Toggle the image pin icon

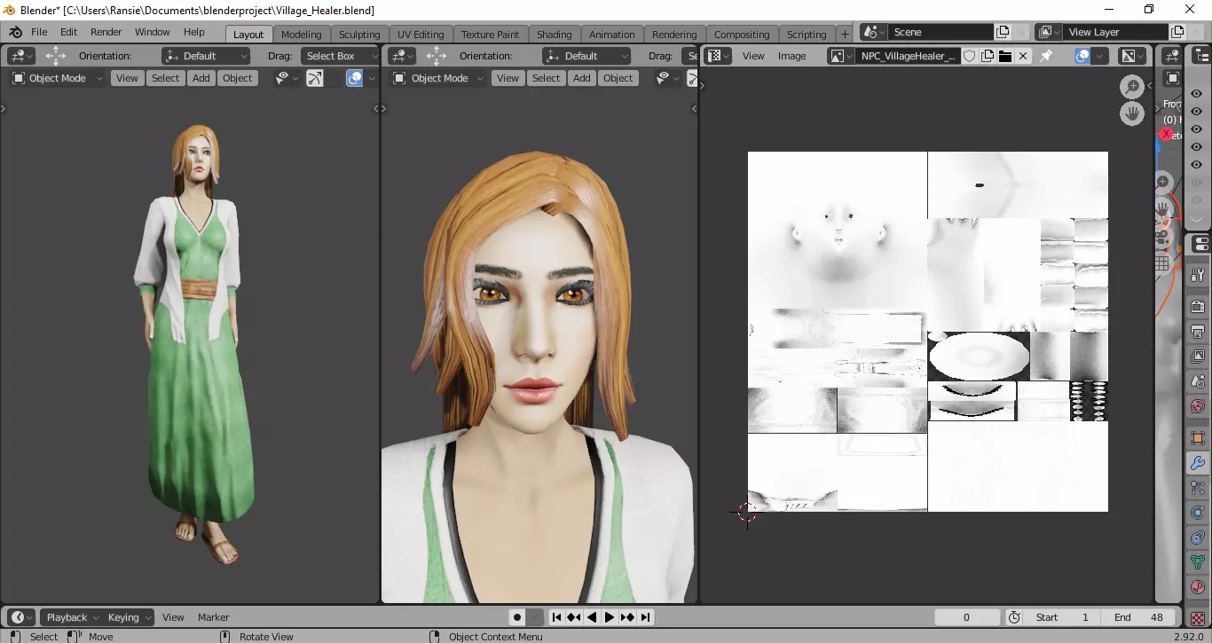coord(1047,56)
